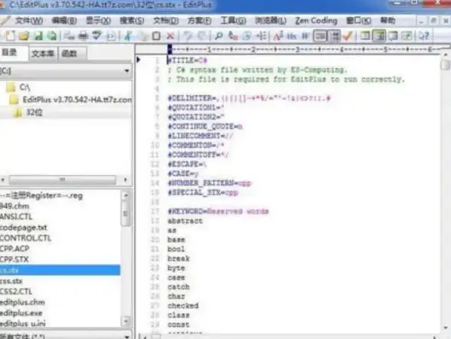The height and width of the screenshot is (339, 451).
Task: Open the 窗口 menu
Action: (358, 21)
